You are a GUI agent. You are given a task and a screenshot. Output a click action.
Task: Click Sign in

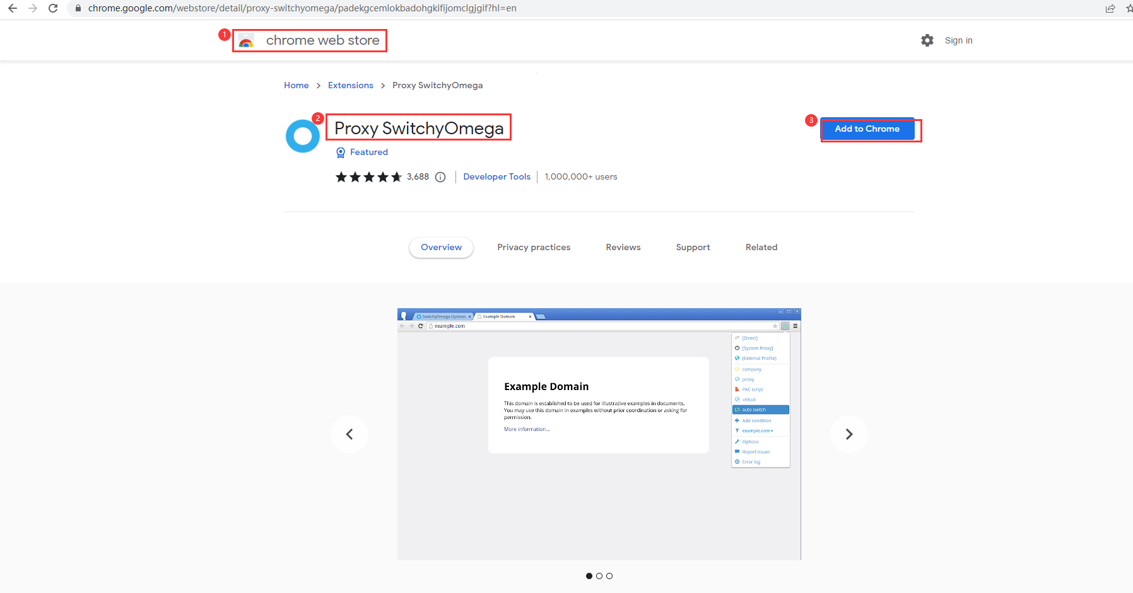958,40
